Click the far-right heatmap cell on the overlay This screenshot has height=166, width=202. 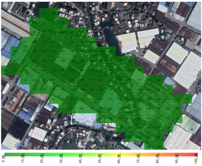(x=187, y=99)
